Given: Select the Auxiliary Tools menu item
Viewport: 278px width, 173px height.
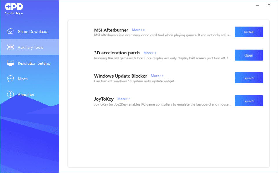Looking at the screenshot, I should click(30, 47).
